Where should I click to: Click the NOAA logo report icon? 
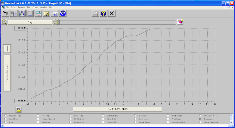[63, 14]
